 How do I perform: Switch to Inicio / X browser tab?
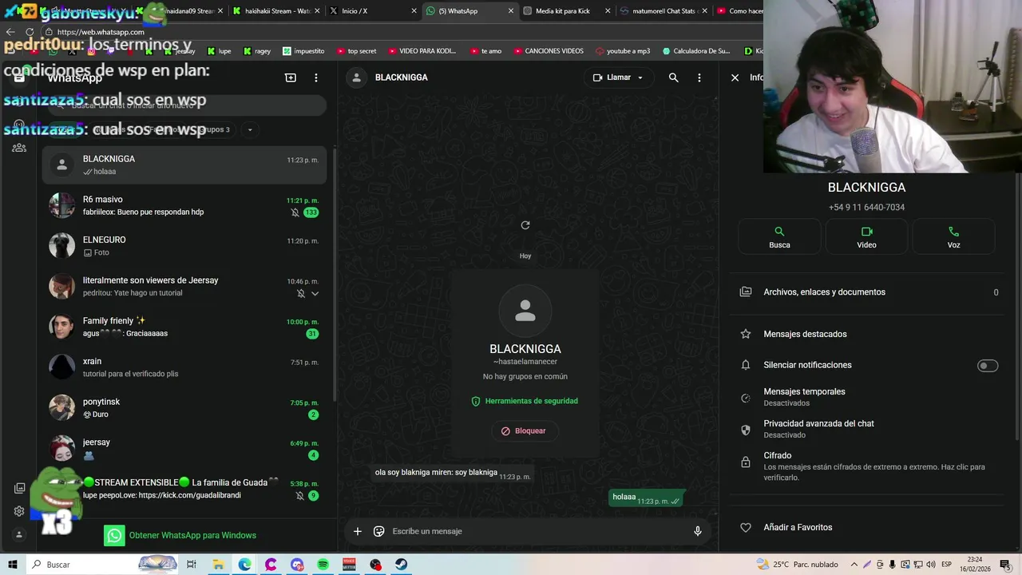tap(372, 11)
